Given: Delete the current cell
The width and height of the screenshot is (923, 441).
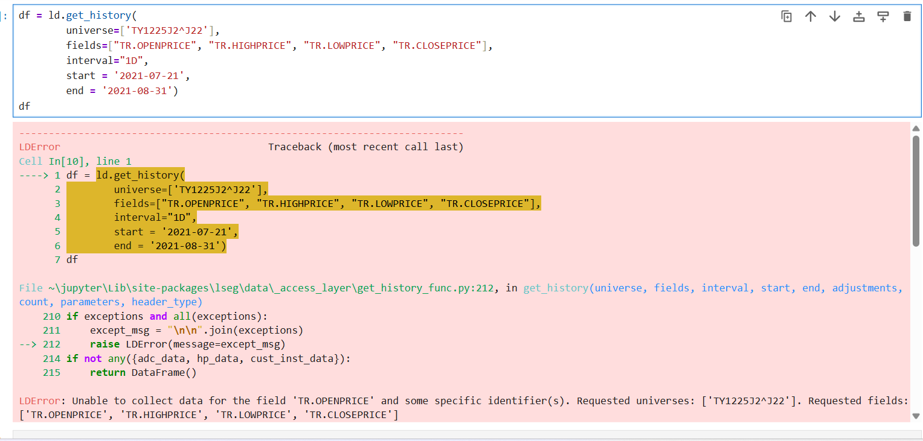Looking at the screenshot, I should click(907, 16).
